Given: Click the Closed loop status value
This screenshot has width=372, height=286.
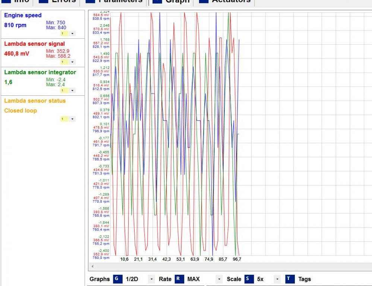Looking at the screenshot, I should [21, 111].
